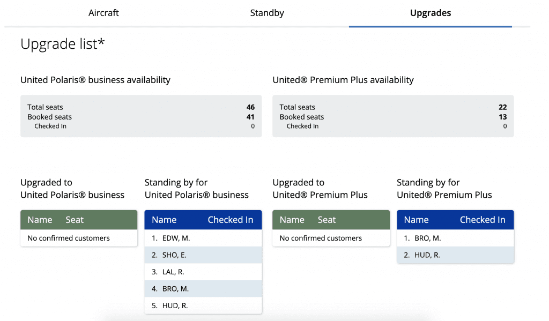Click Polaris total seats value 46
The image size is (549, 321).
pyautogui.click(x=250, y=107)
